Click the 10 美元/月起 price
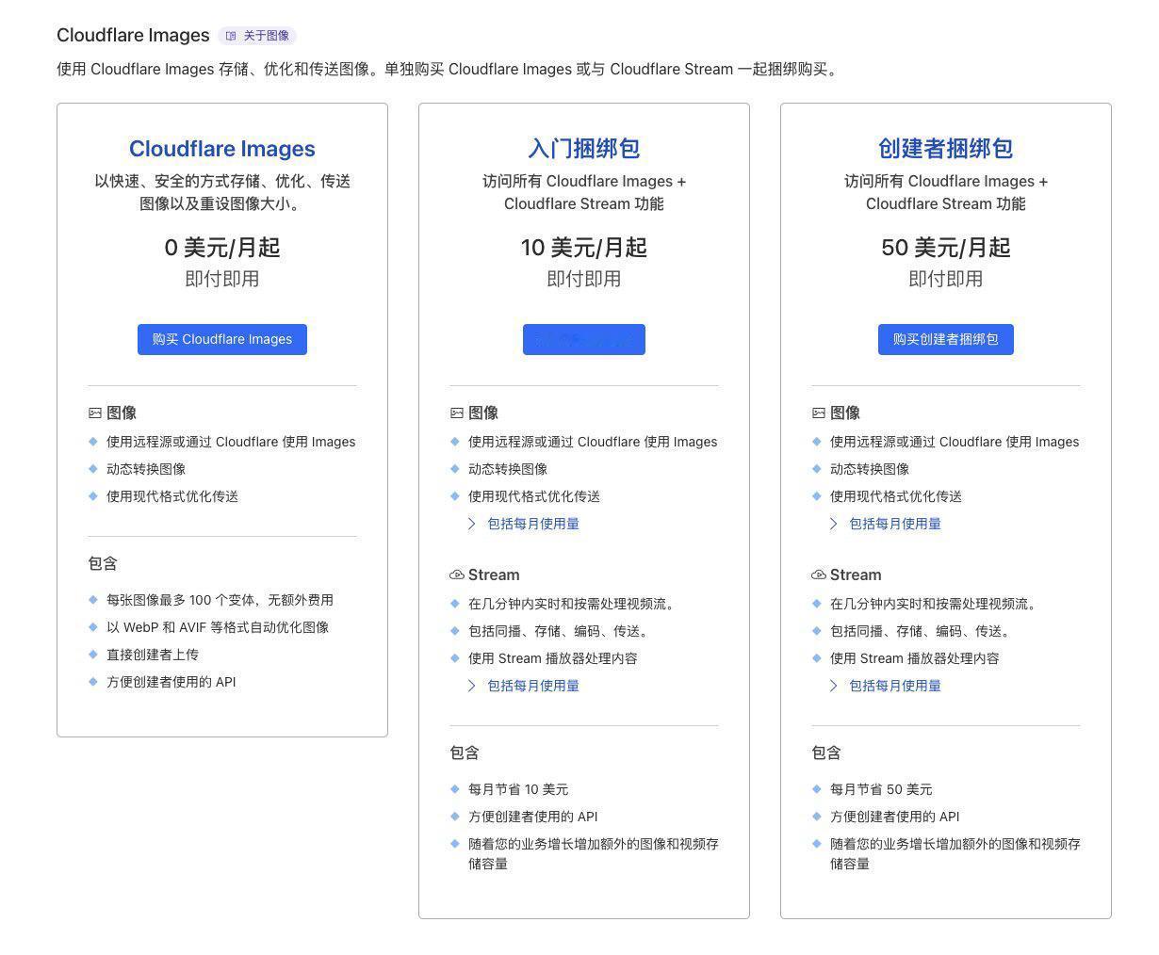This screenshot has height=955, width=1159. point(584,248)
